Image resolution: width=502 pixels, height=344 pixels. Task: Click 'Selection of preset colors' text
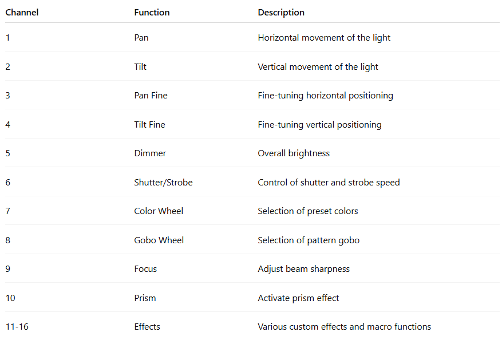pos(307,211)
